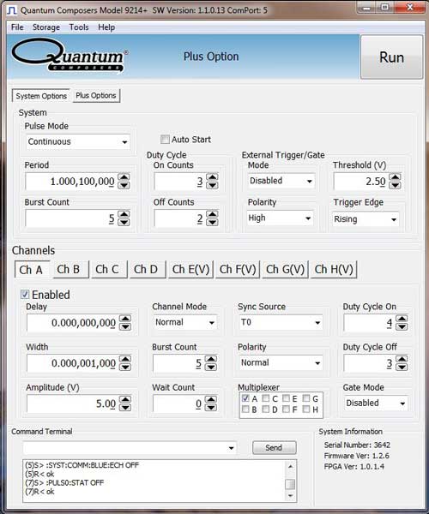429x514 pixels.
Task: Check Multiplexer D checkbox
Action: click(266, 409)
